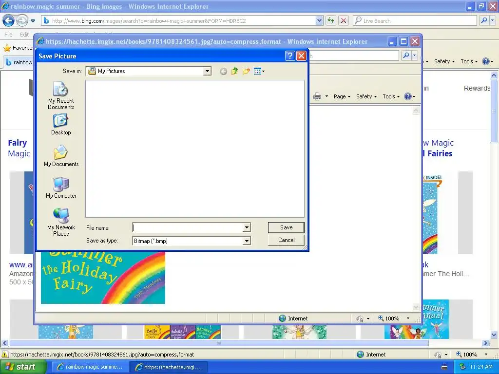Click the bing.com address bar in main window
The width and height of the screenshot is (499, 374).
point(181,20)
